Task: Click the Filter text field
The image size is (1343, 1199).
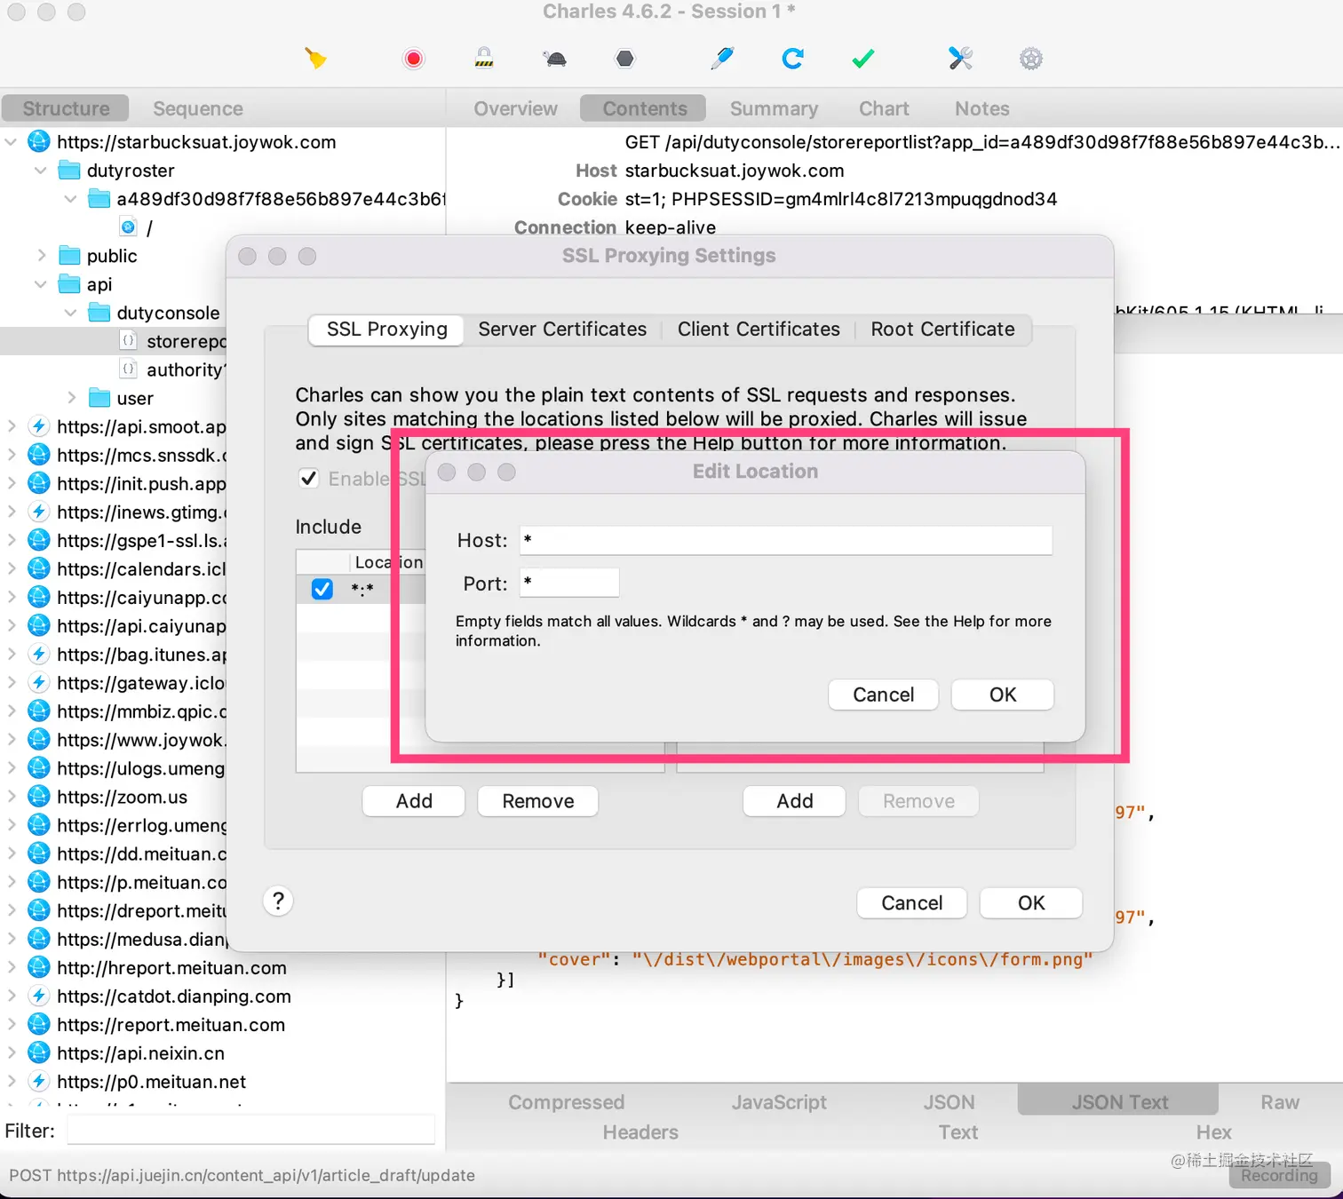Action: click(x=250, y=1131)
